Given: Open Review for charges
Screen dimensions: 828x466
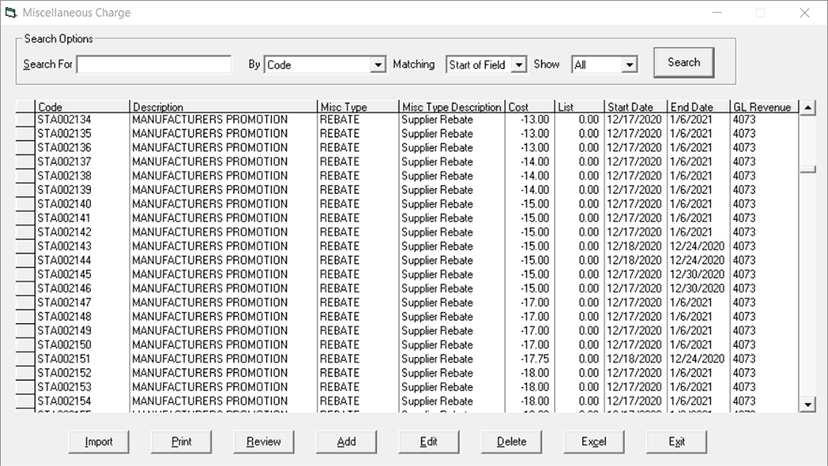Looking at the screenshot, I should [264, 442].
